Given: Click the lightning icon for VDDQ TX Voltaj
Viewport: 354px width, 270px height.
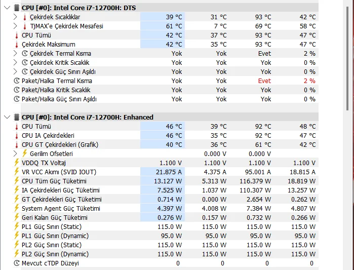Looking at the screenshot, I should (16, 163).
